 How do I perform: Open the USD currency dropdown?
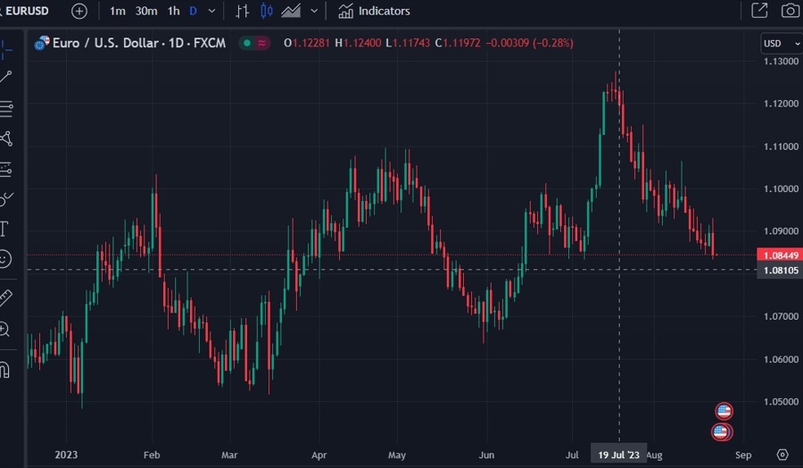click(x=782, y=44)
